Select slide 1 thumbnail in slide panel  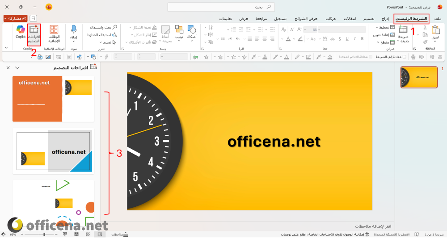pos(419,77)
